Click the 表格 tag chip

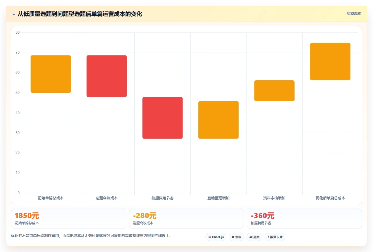tap(236, 237)
